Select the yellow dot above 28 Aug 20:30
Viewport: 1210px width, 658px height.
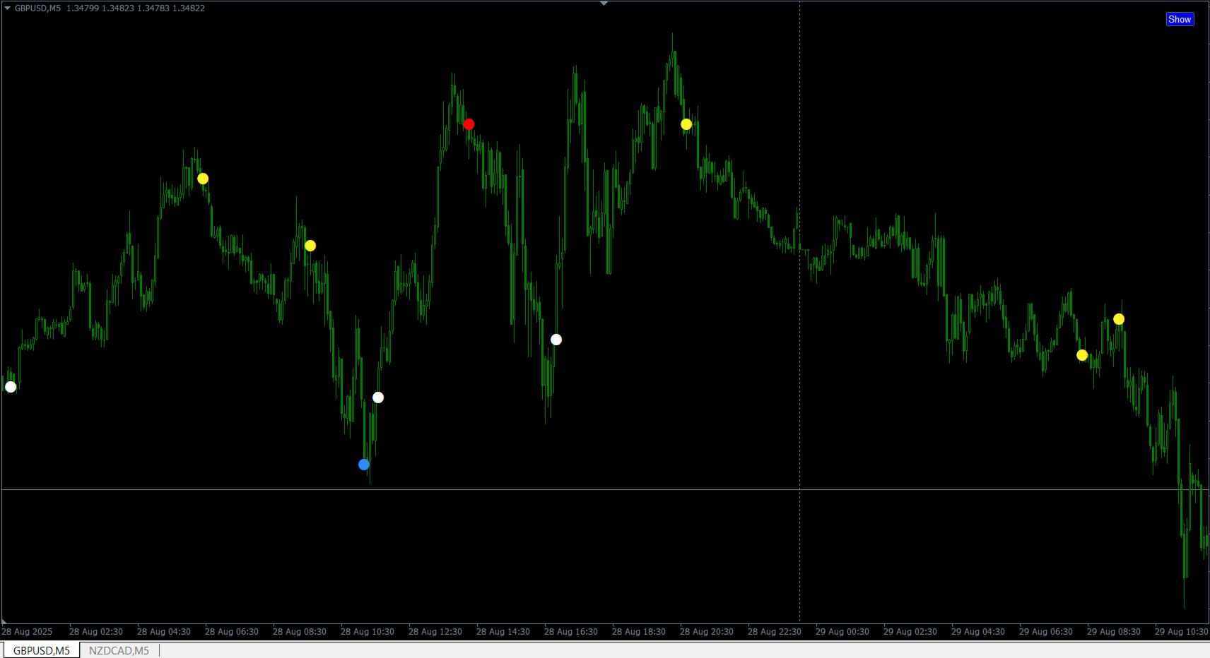coord(686,124)
